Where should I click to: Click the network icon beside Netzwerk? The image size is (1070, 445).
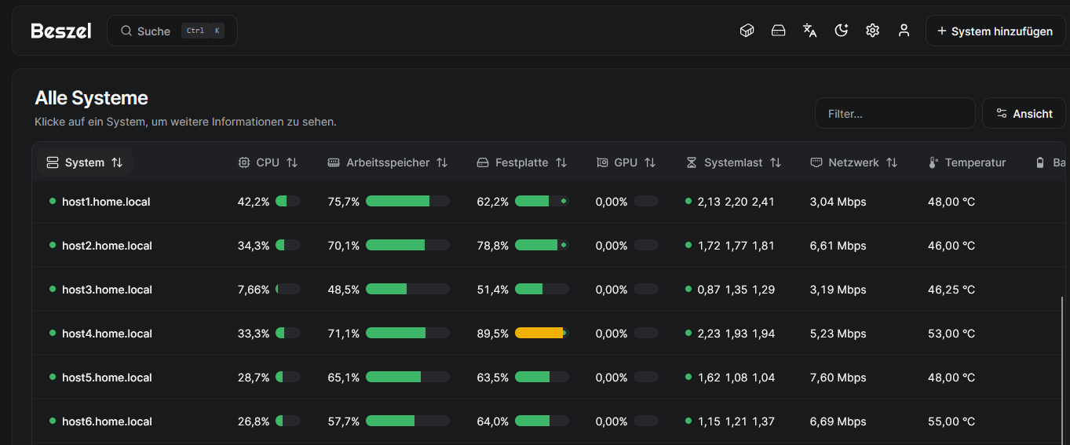(x=816, y=162)
